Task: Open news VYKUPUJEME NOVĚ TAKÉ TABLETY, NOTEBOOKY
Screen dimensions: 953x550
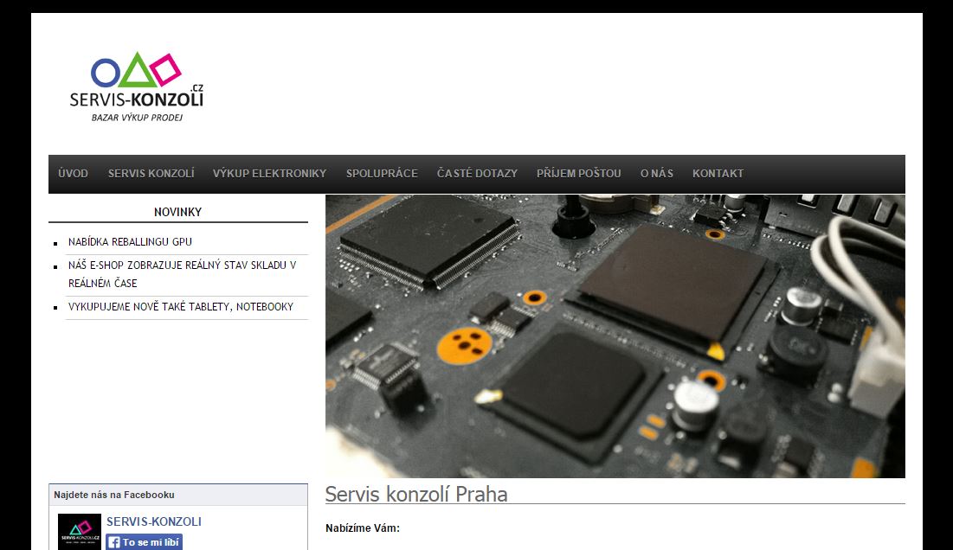Action: coord(181,307)
